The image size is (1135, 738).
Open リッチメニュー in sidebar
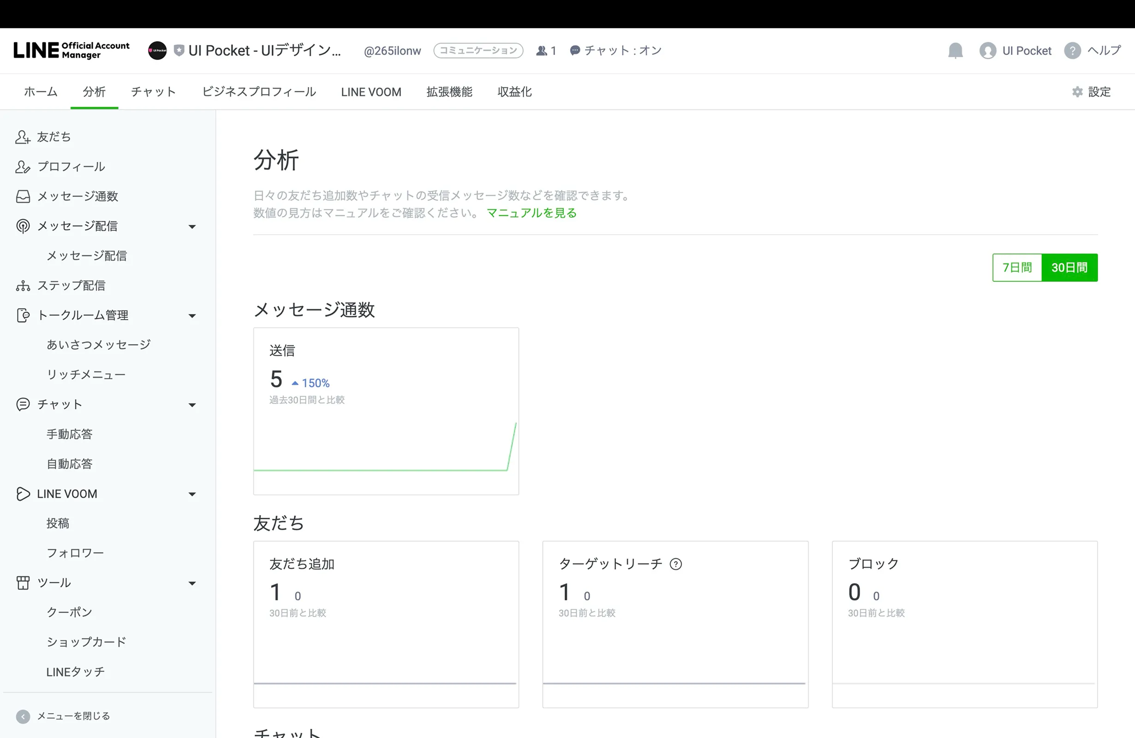(86, 375)
